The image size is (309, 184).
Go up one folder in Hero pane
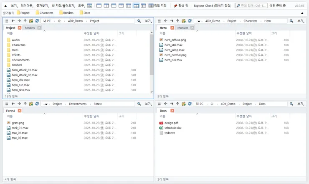pyautogui.click(x=178, y=21)
